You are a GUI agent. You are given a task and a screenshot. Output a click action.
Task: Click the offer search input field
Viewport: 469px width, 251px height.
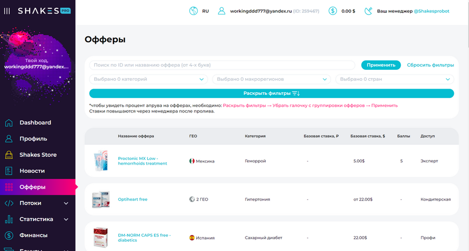point(223,65)
